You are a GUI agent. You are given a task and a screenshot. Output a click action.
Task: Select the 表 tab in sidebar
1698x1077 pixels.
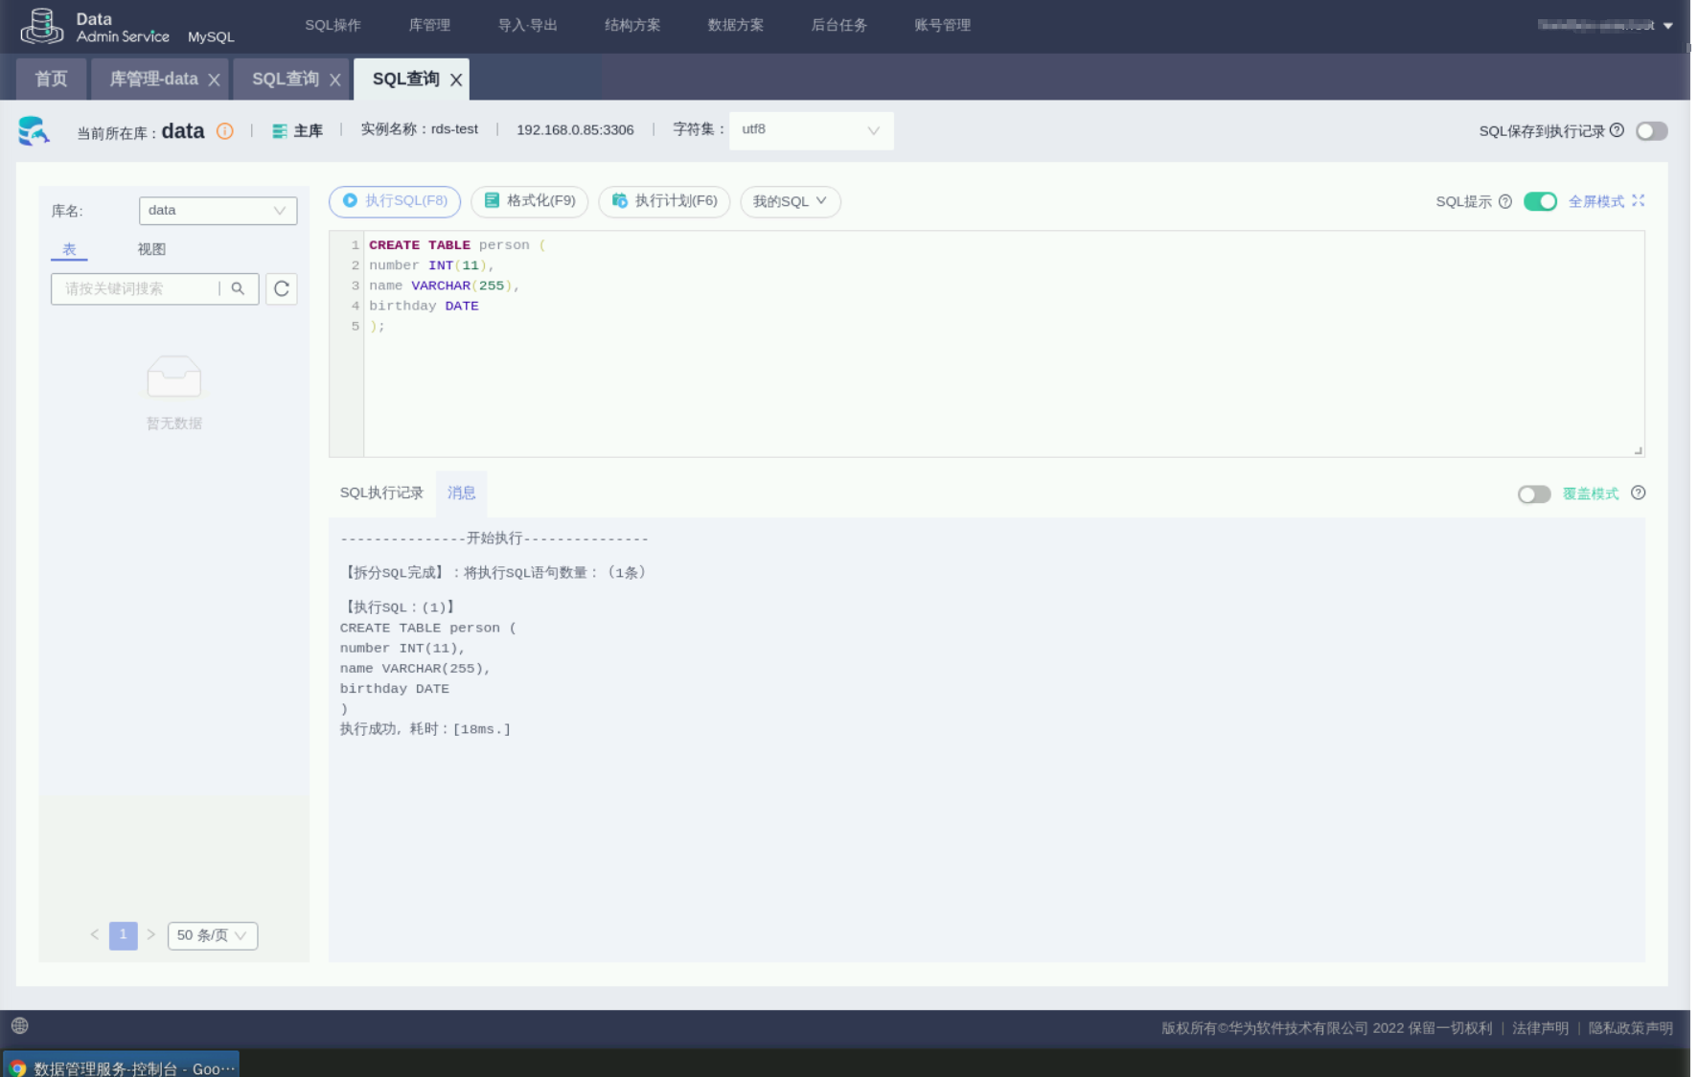(x=69, y=249)
